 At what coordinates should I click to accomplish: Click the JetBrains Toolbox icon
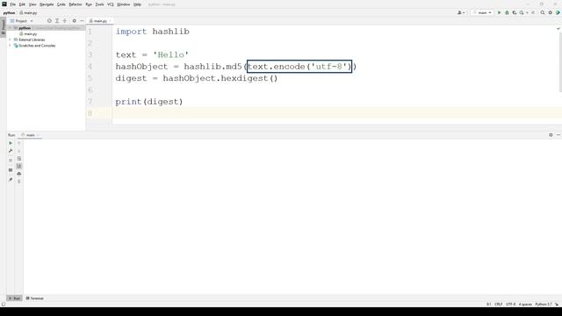[558, 12]
